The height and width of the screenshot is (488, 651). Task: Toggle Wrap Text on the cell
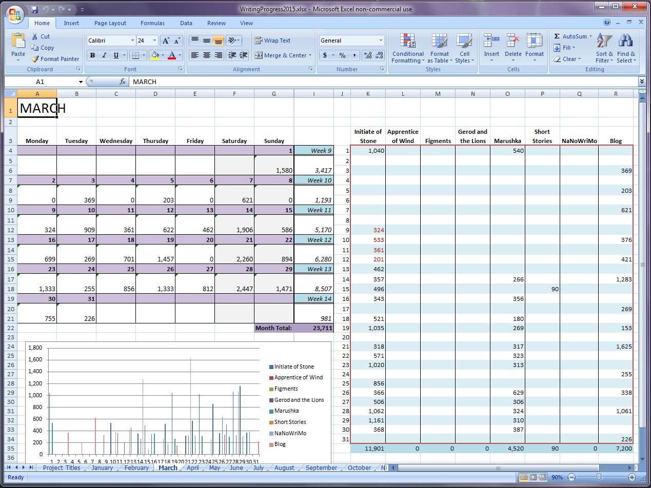coord(272,40)
